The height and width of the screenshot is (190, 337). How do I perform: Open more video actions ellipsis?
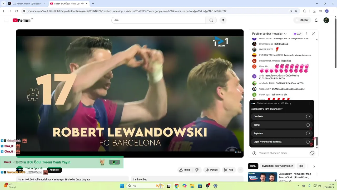tap(240, 170)
